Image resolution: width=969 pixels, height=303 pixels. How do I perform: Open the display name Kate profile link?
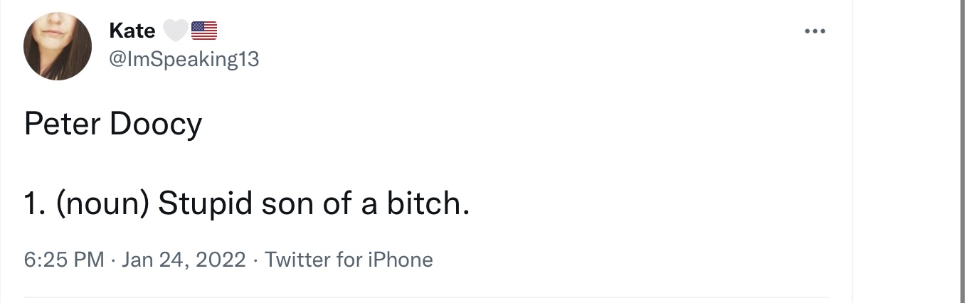(132, 31)
